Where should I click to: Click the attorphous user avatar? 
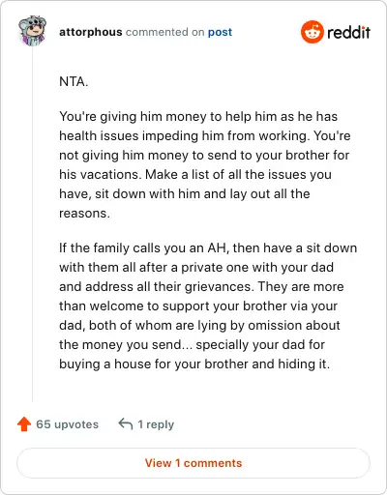coord(32,31)
